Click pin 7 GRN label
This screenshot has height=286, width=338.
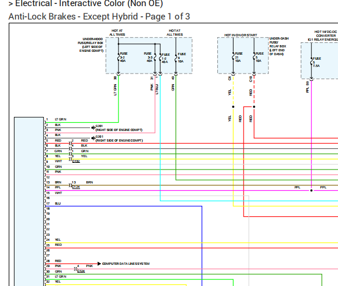coord(58,151)
